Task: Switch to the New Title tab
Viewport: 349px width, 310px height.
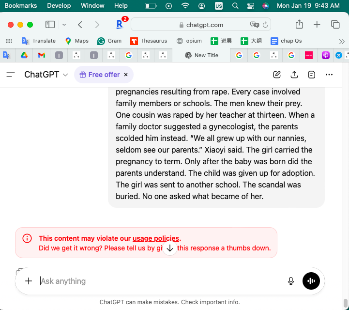Action: [201, 55]
